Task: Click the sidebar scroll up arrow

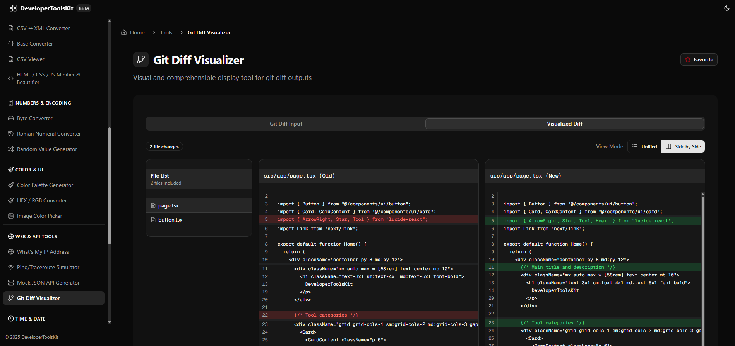Action: 110,21
